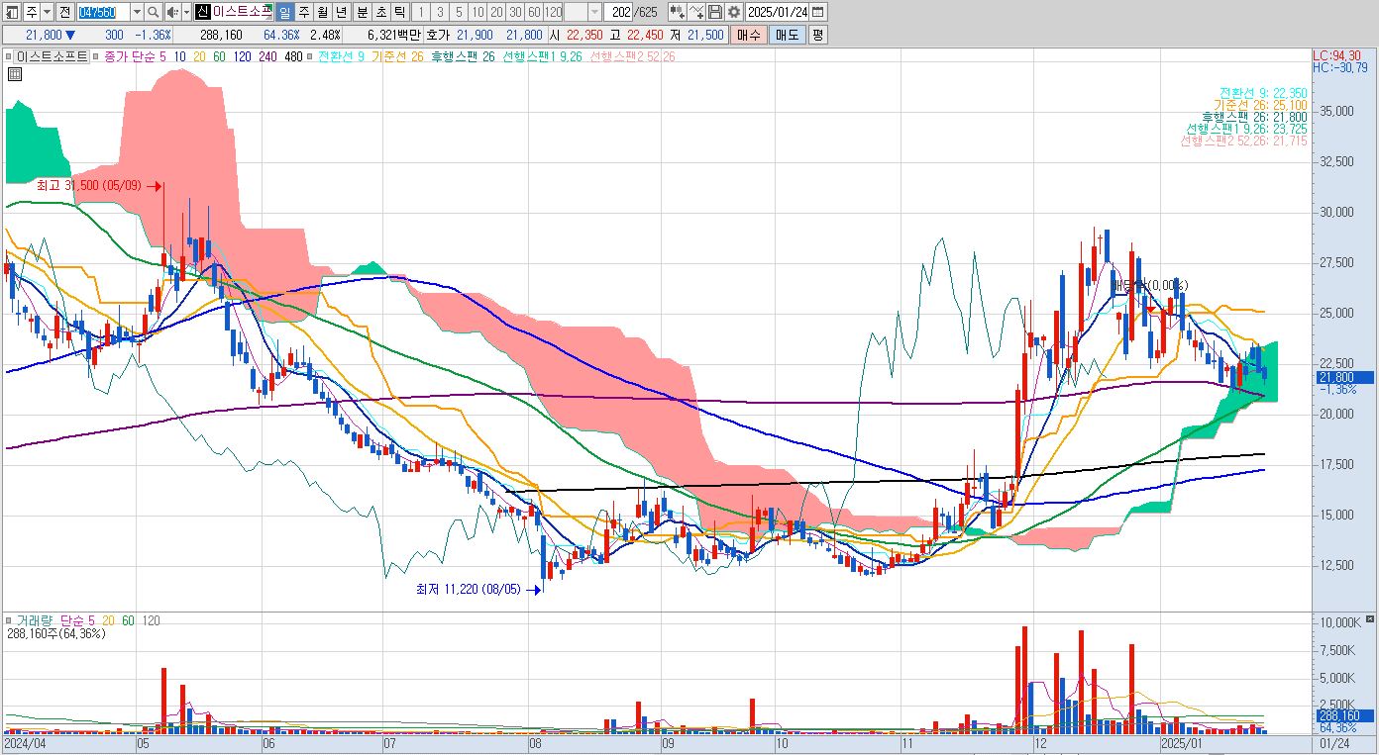Click the speaker sound icon
1379x755 pixels.
(x=171, y=12)
